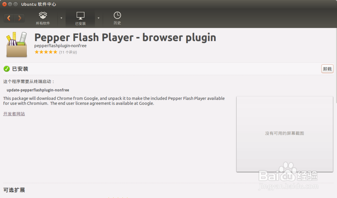Viewport: 337px width, 198px height.
Task: Maximize the Ubuntu 软件中心 window
Action: [16, 4]
